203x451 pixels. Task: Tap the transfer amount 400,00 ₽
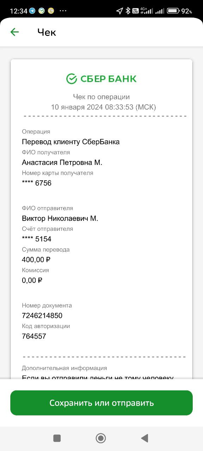[x=36, y=260]
